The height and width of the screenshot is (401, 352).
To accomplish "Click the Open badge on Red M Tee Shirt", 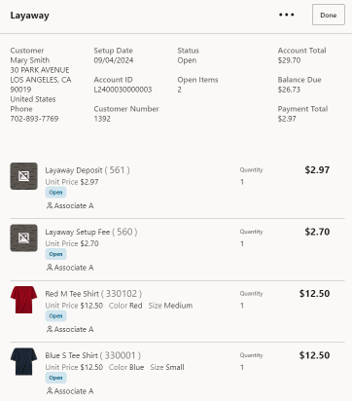I will pyautogui.click(x=55, y=315).
